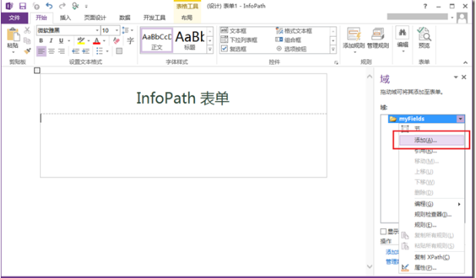Insert a Drop-Down List Box (下拉列表框) control
476x278 pixels.
(x=240, y=40)
